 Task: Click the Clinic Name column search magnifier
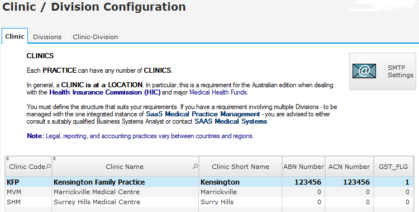[196, 167]
